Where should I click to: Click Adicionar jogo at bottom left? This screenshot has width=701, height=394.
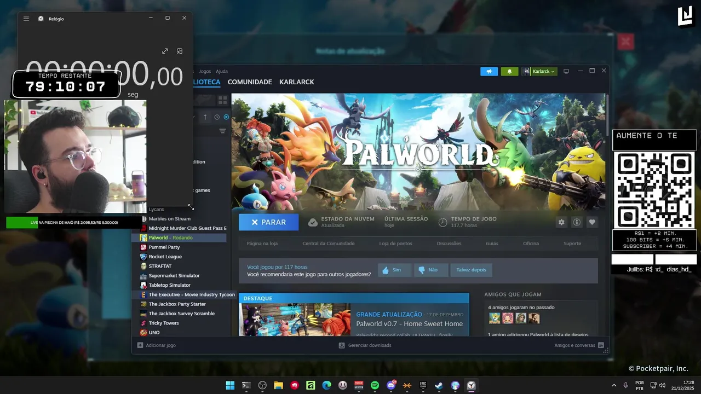157,345
